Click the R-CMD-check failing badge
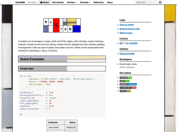This screenshot has height=132, width=177. click(128, 88)
